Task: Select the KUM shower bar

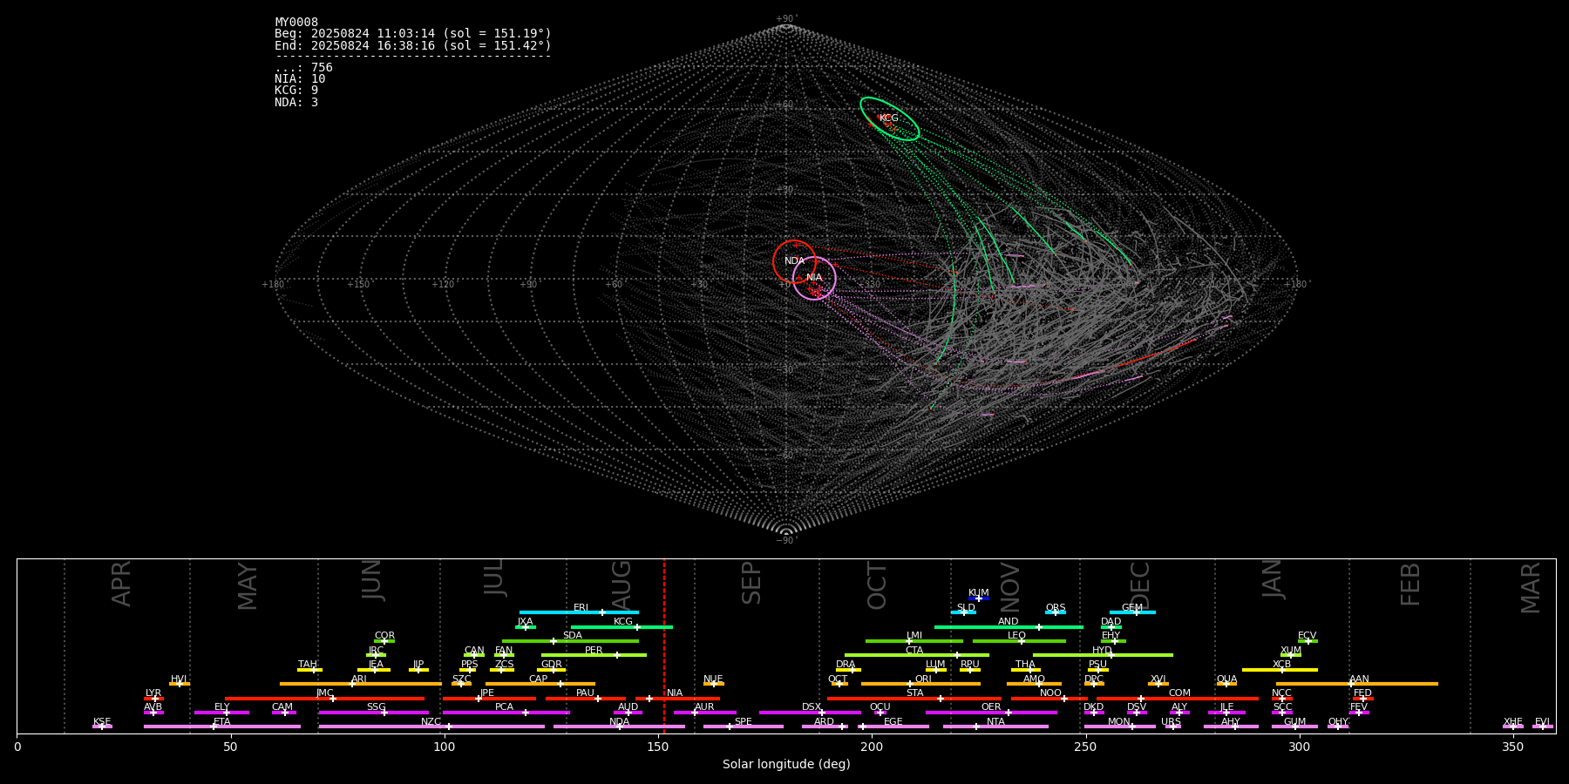Action: point(979,598)
